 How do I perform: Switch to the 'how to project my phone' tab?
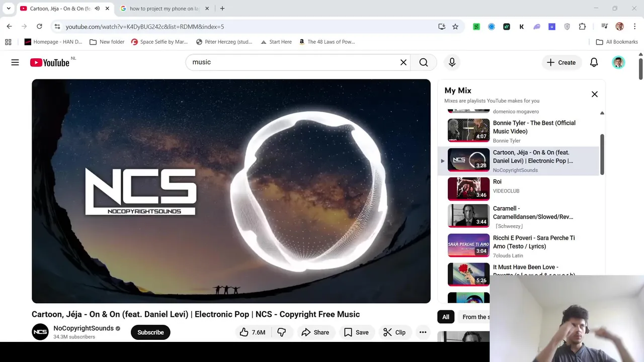165,9
